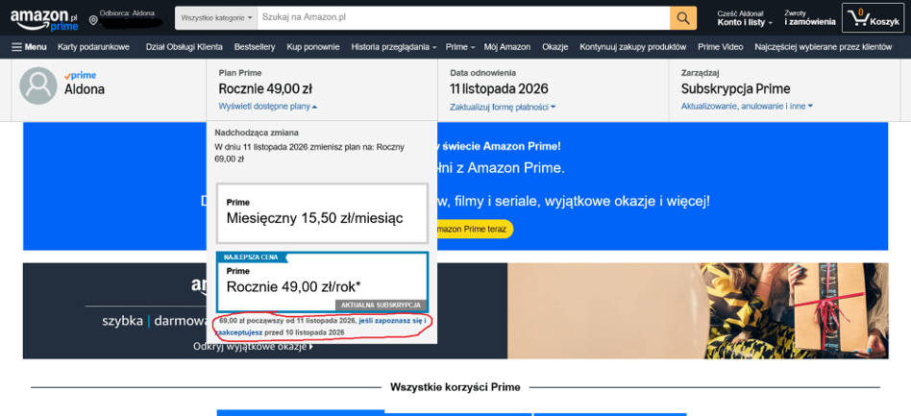Open the Konto i listy menu
Screen dimensions: 911x416
[744, 18]
